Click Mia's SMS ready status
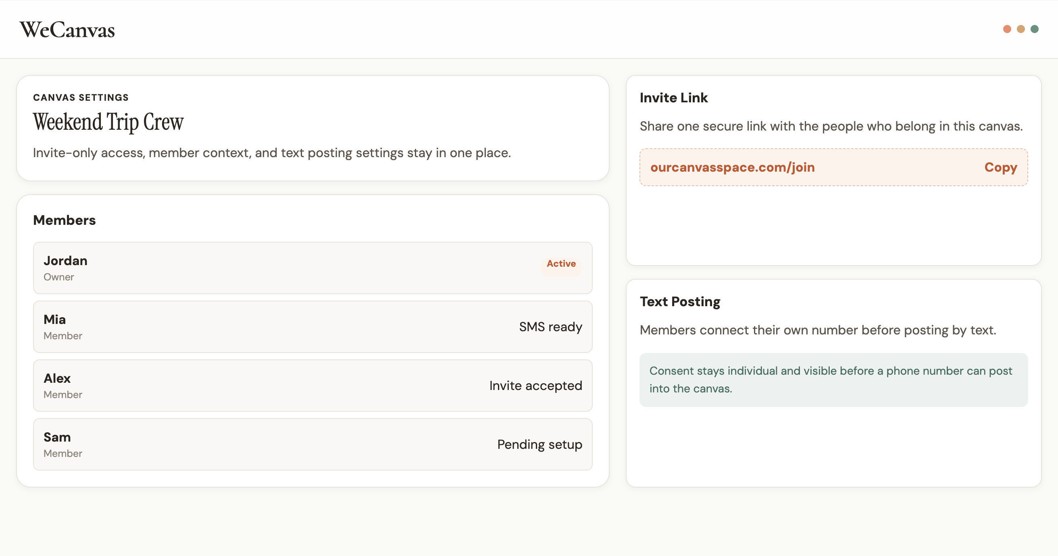 pyautogui.click(x=550, y=327)
